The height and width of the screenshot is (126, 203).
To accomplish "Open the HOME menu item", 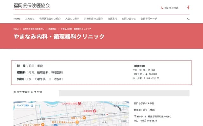I will pos(17,19).
